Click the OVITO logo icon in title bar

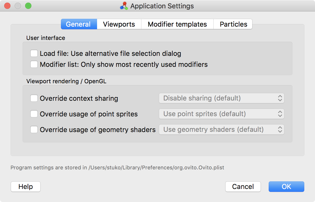(x=124, y=6)
